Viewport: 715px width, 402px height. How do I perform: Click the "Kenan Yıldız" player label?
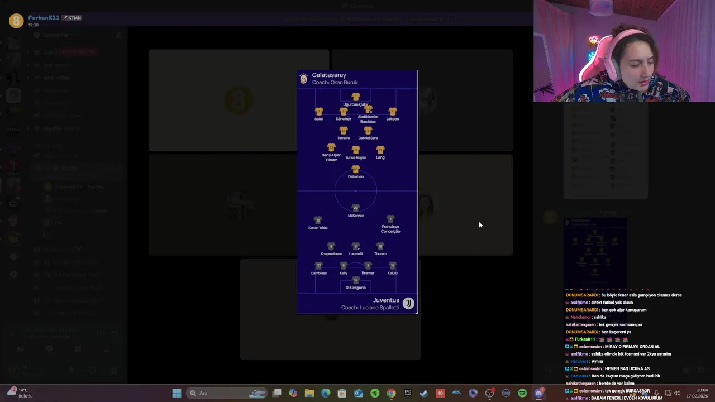coord(318,228)
